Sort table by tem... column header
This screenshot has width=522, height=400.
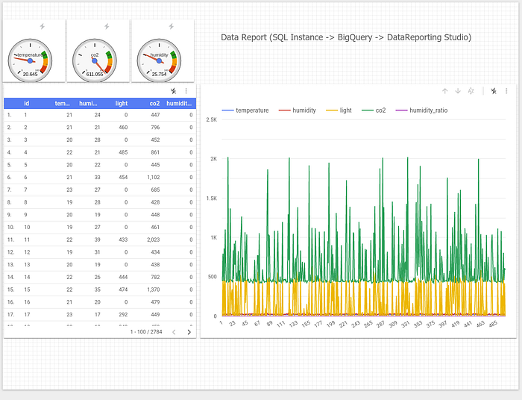click(62, 103)
